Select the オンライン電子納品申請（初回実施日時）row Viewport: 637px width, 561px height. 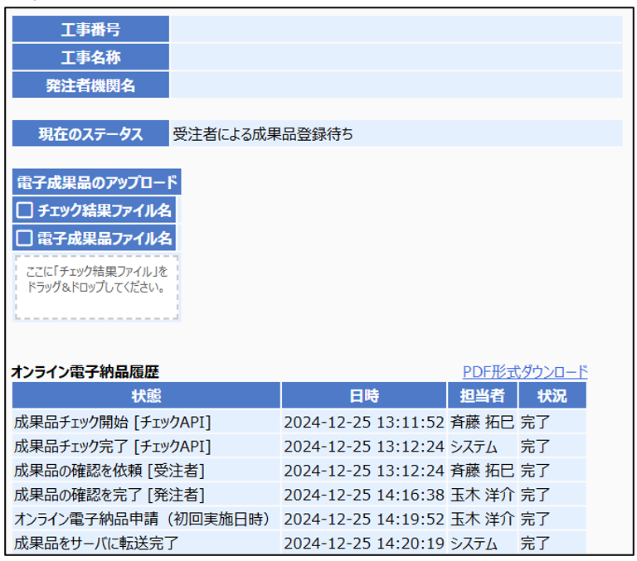coord(143,520)
